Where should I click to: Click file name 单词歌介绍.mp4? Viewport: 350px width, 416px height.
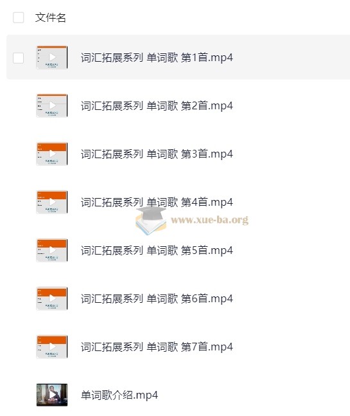click(119, 395)
